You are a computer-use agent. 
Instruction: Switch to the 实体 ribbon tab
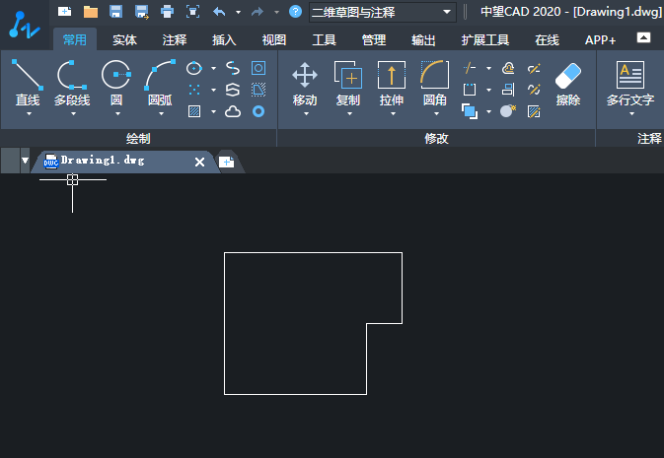[x=124, y=39]
